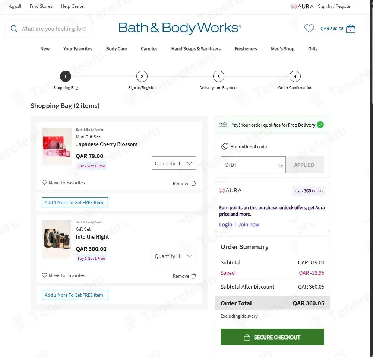
Task: Click first Add 1 More To Get FREE Item
Action: tap(75, 202)
